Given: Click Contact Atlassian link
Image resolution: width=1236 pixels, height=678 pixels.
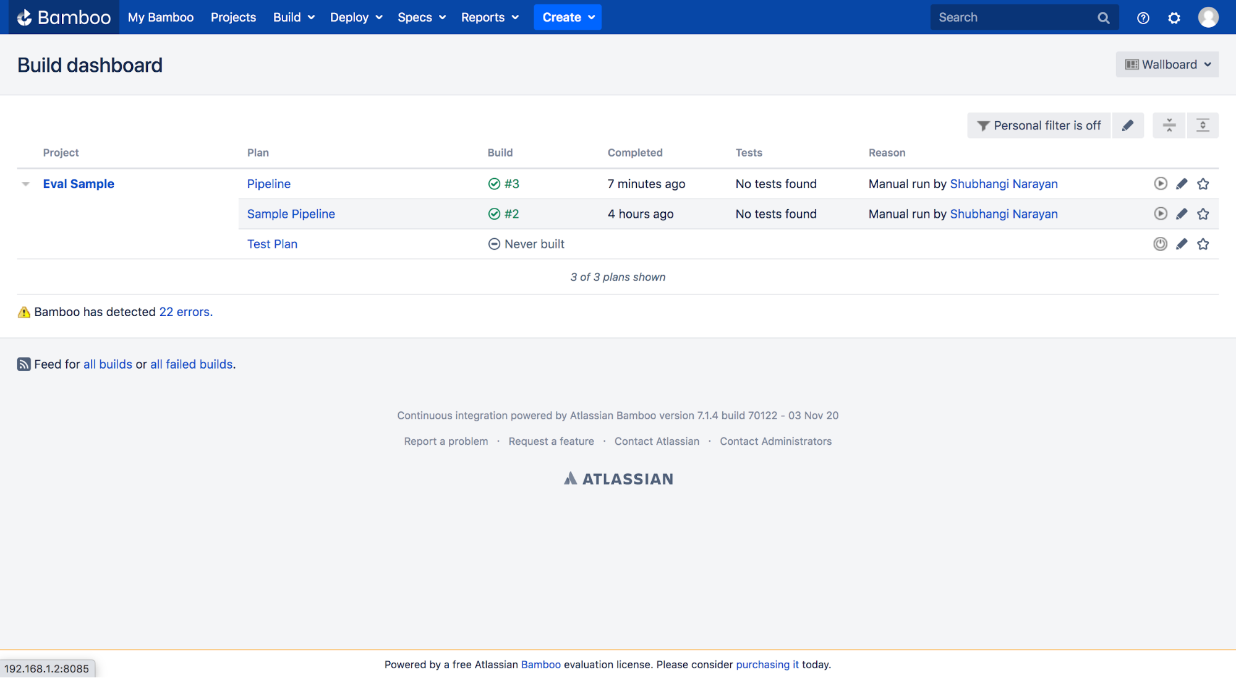Looking at the screenshot, I should point(657,441).
